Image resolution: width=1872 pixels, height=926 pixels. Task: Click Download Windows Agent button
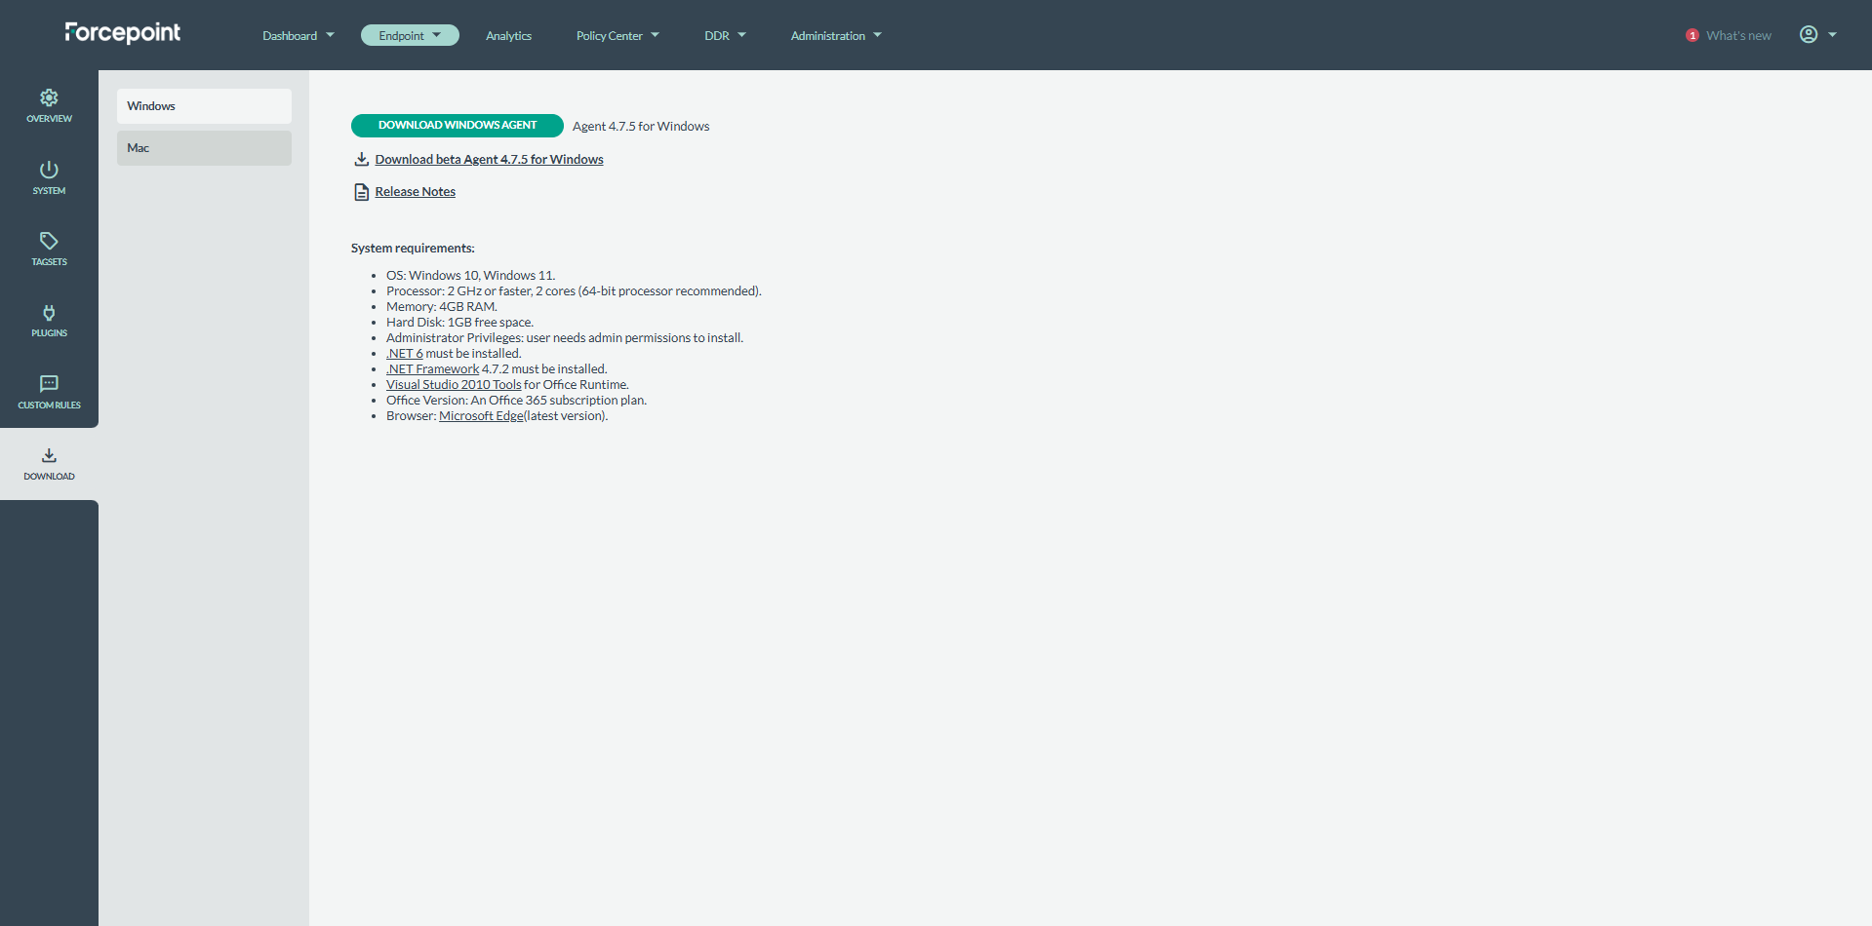click(457, 126)
